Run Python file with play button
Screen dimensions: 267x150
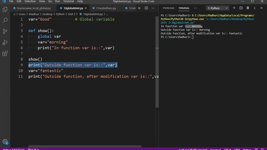139,8
